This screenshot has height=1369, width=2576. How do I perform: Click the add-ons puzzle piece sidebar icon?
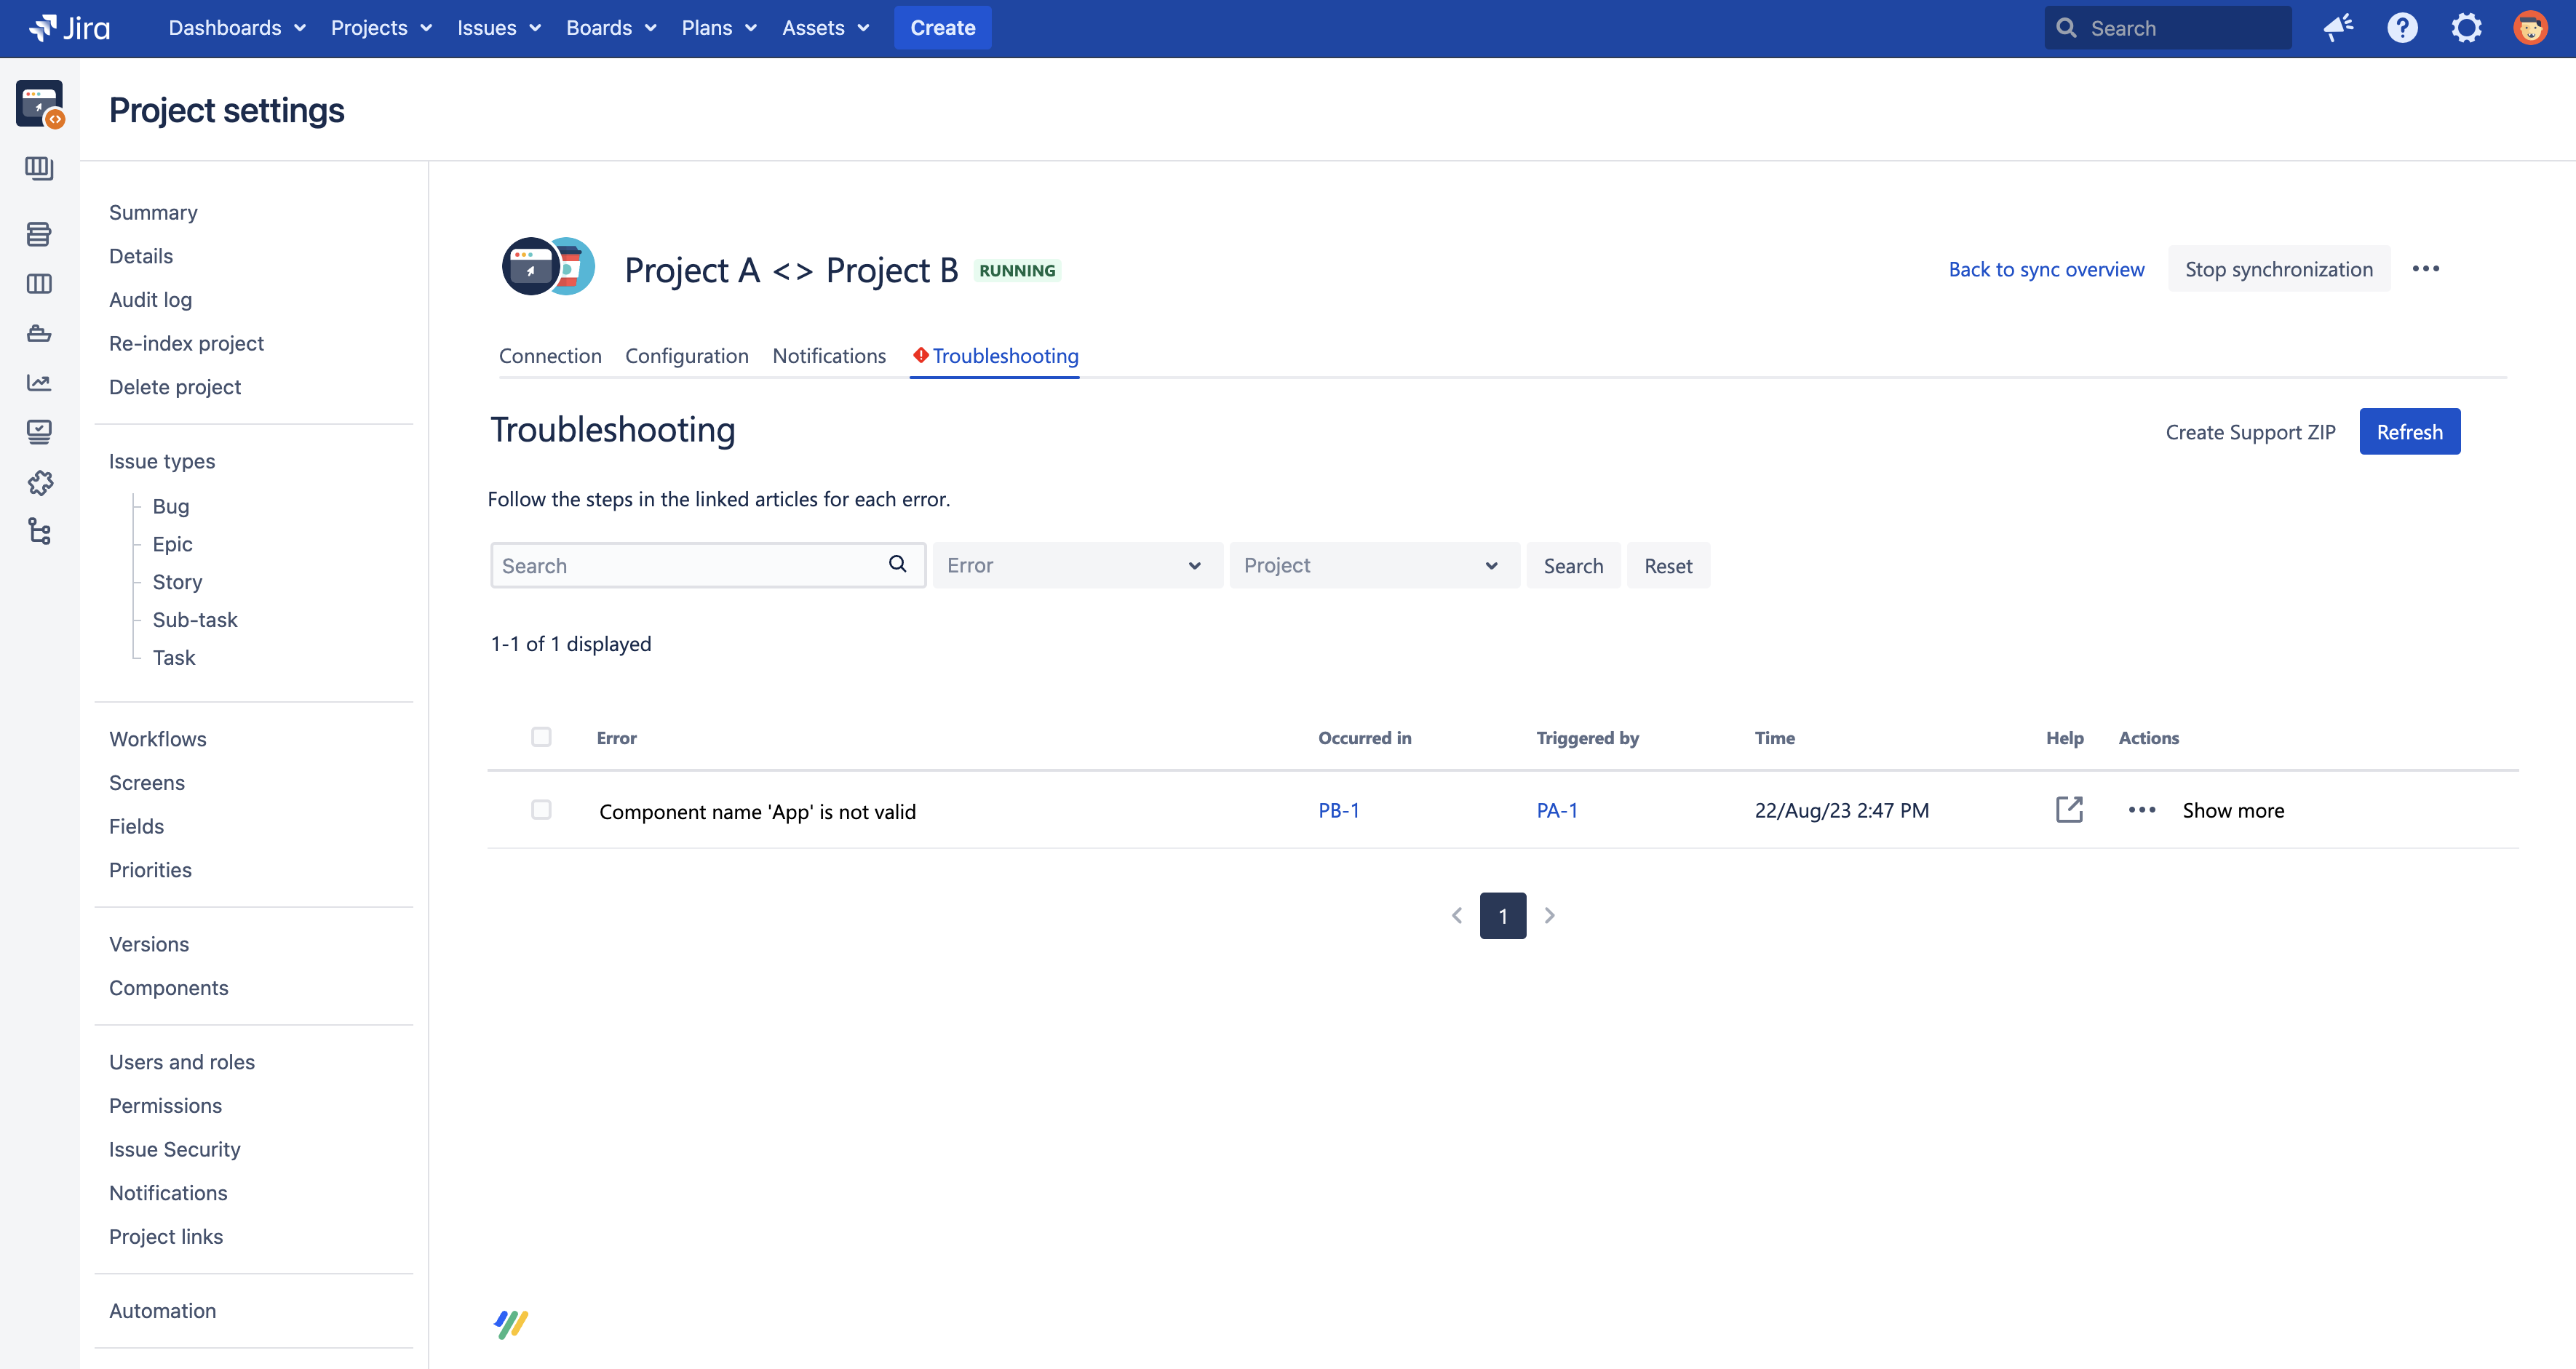coord(40,484)
